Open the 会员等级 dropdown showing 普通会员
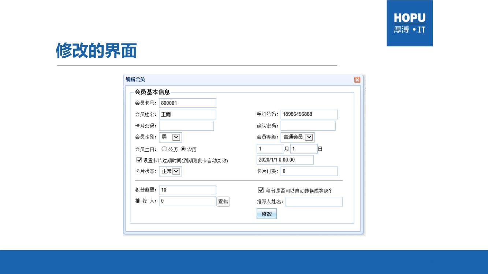488x274 pixels. pyautogui.click(x=298, y=137)
